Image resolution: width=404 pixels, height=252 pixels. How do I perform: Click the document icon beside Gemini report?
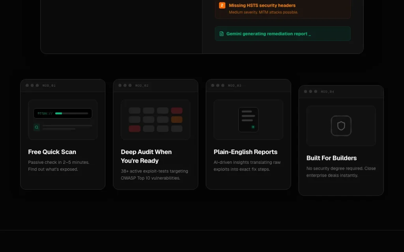(221, 34)
